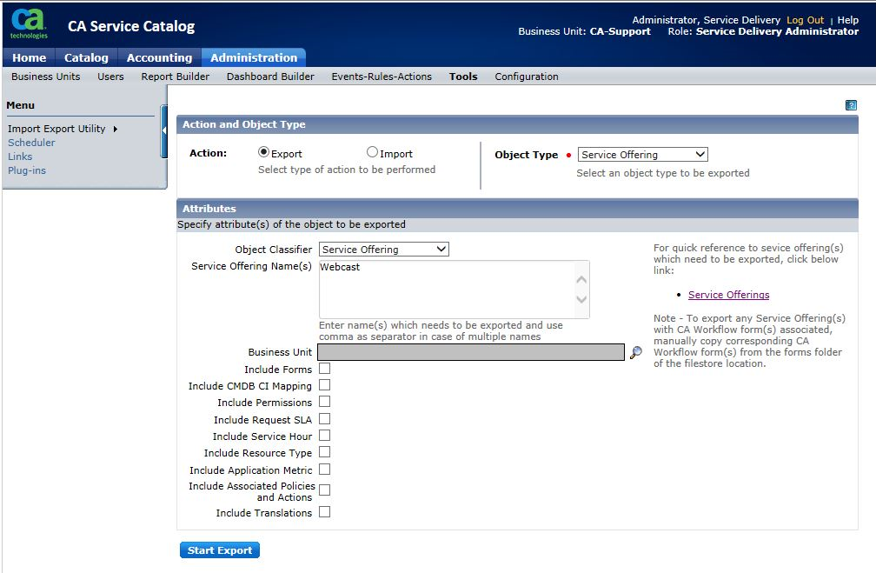
Task: Select the Export radio button
Action: pyautogui.click(x=263, y=152)
